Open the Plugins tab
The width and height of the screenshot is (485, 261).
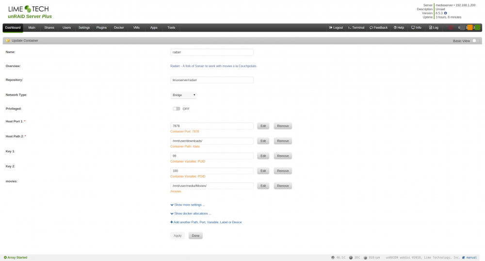click(101, 28)
